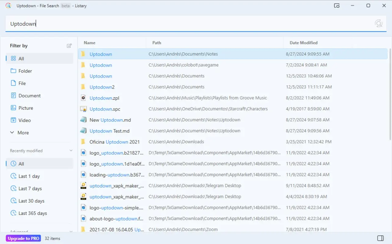Click the Document filter icon
The width and height of the screenshot is (392, 244).
[13, 95]
